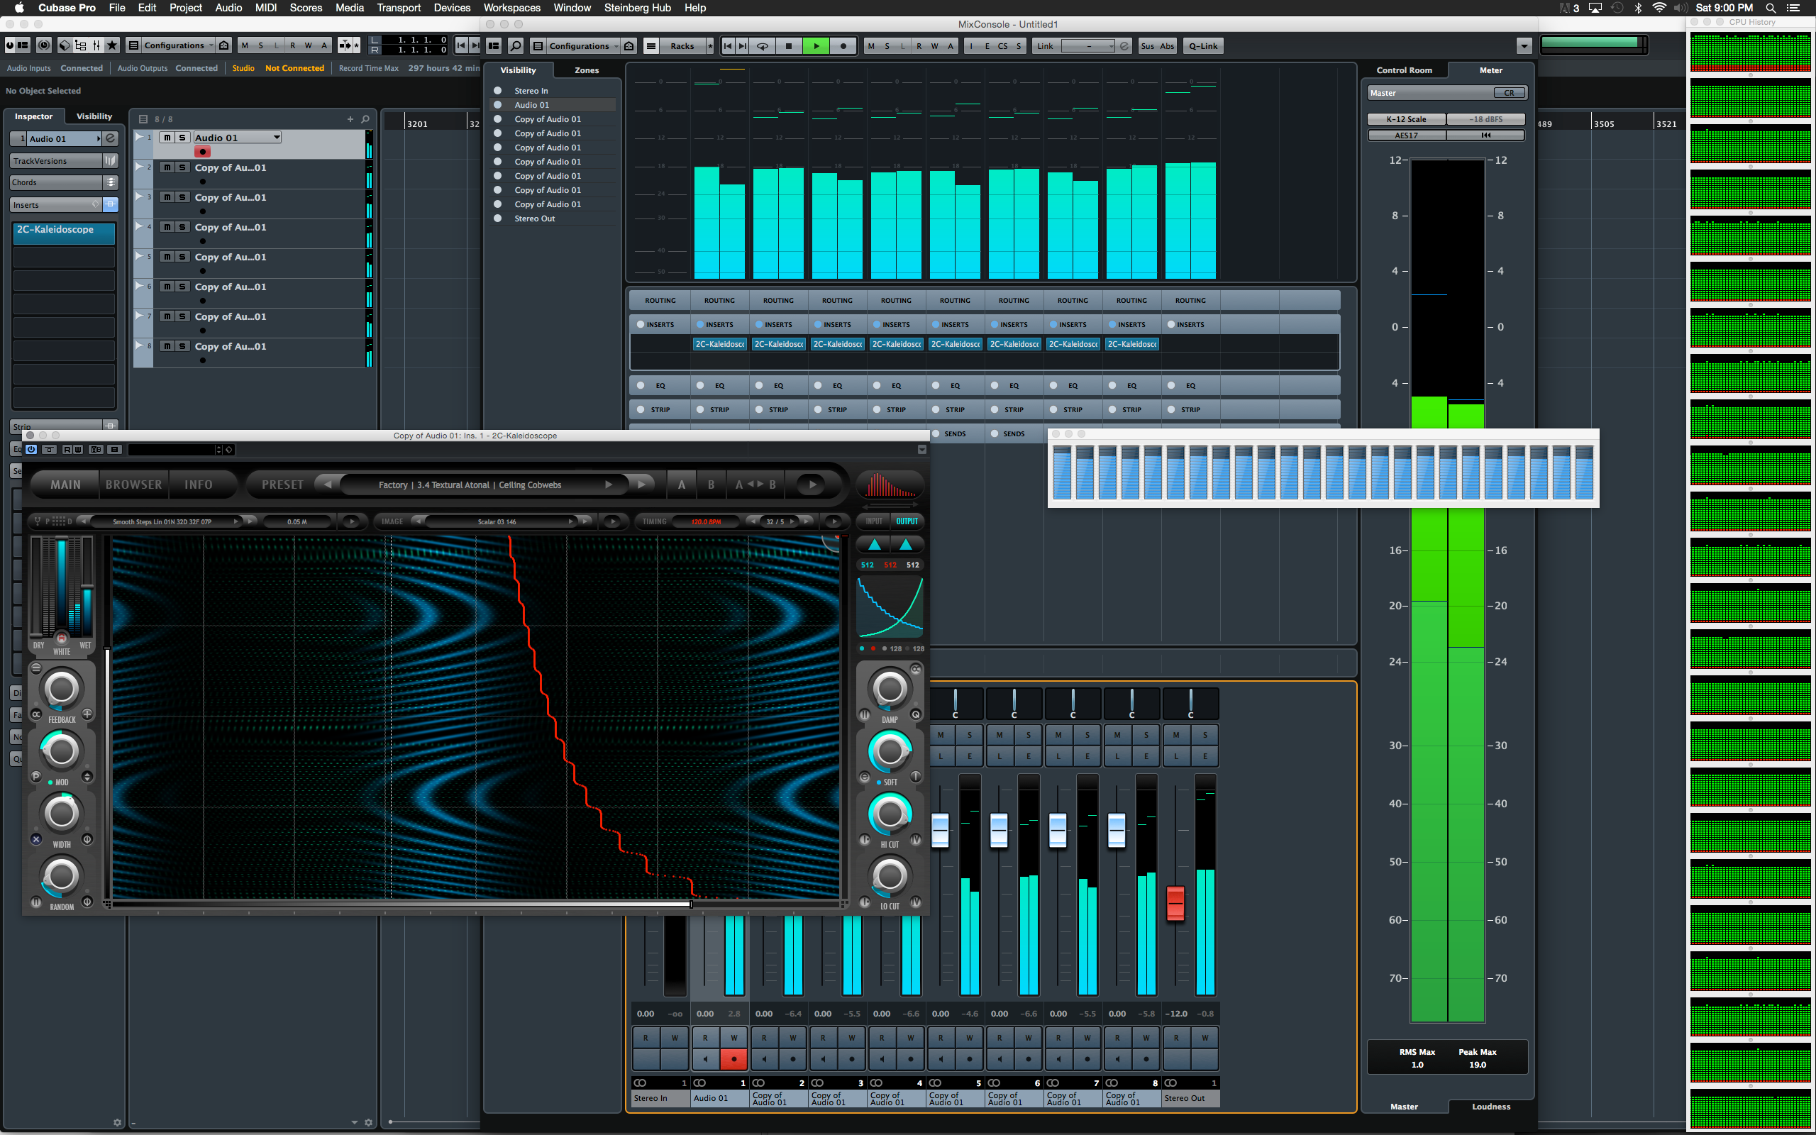Open the BROWSER page in Kaleidoscope
The height and width of the screenshot is (1135, 1816).
(x=133, y=485)
